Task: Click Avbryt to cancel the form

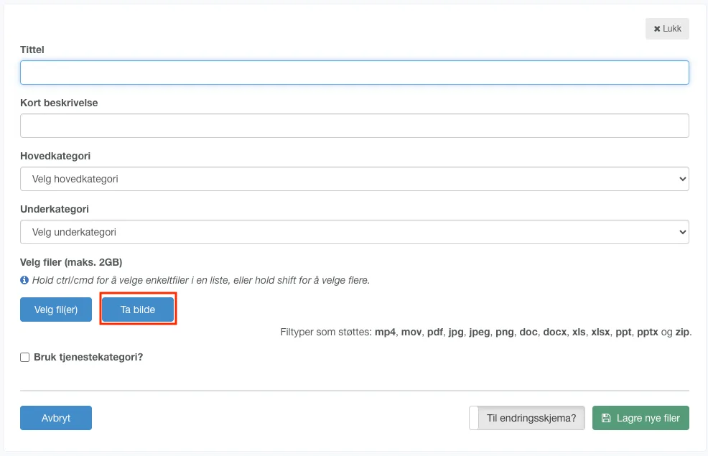Action: pyautogui.click(x=56, y=418)
